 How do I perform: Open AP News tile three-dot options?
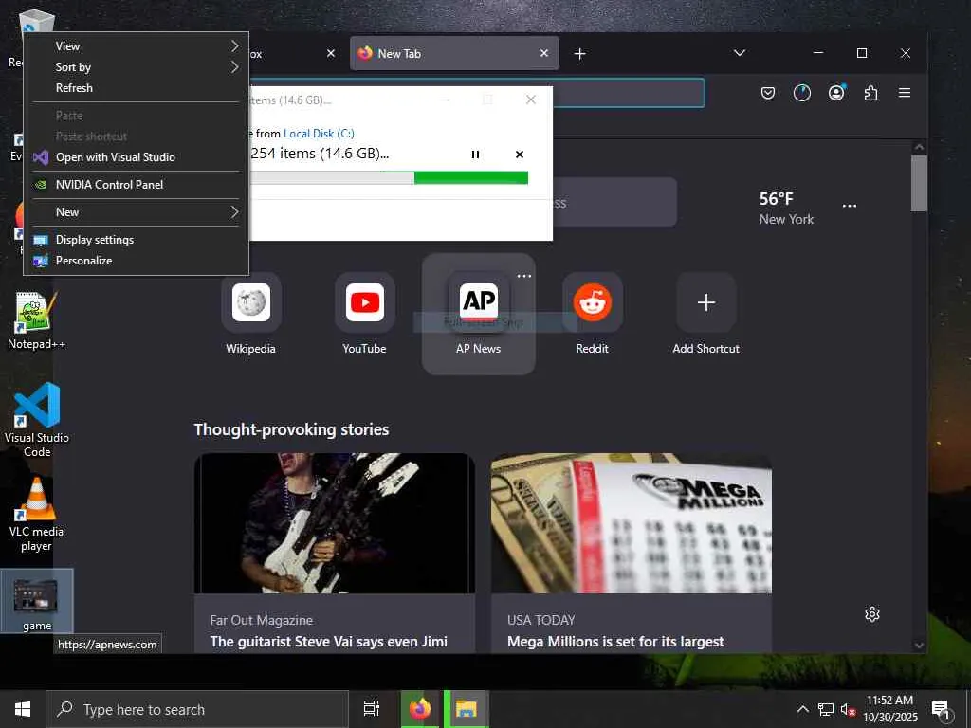click(523, 276)
